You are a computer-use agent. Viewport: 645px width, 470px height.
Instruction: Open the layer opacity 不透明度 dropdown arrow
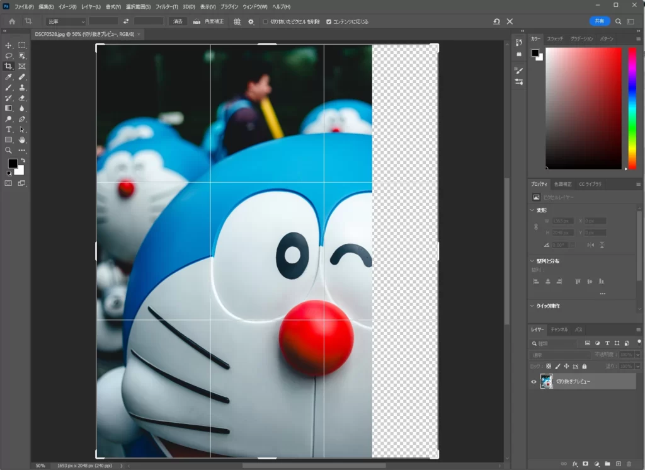coord(637,354)
